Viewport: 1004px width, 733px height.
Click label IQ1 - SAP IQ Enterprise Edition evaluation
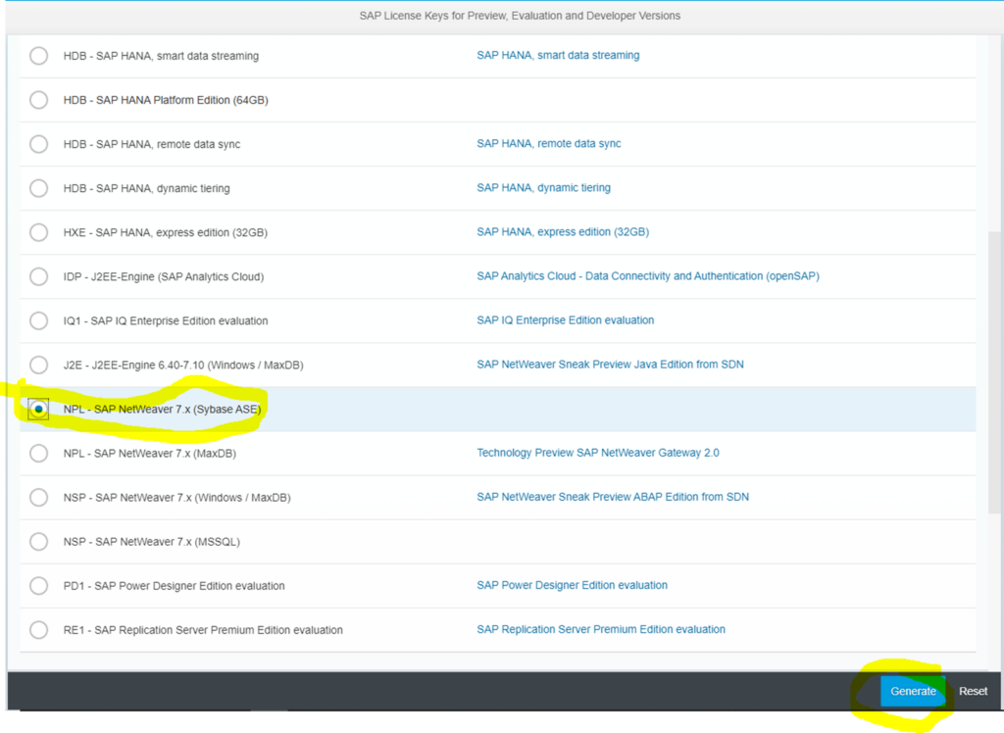pos(165,321)
